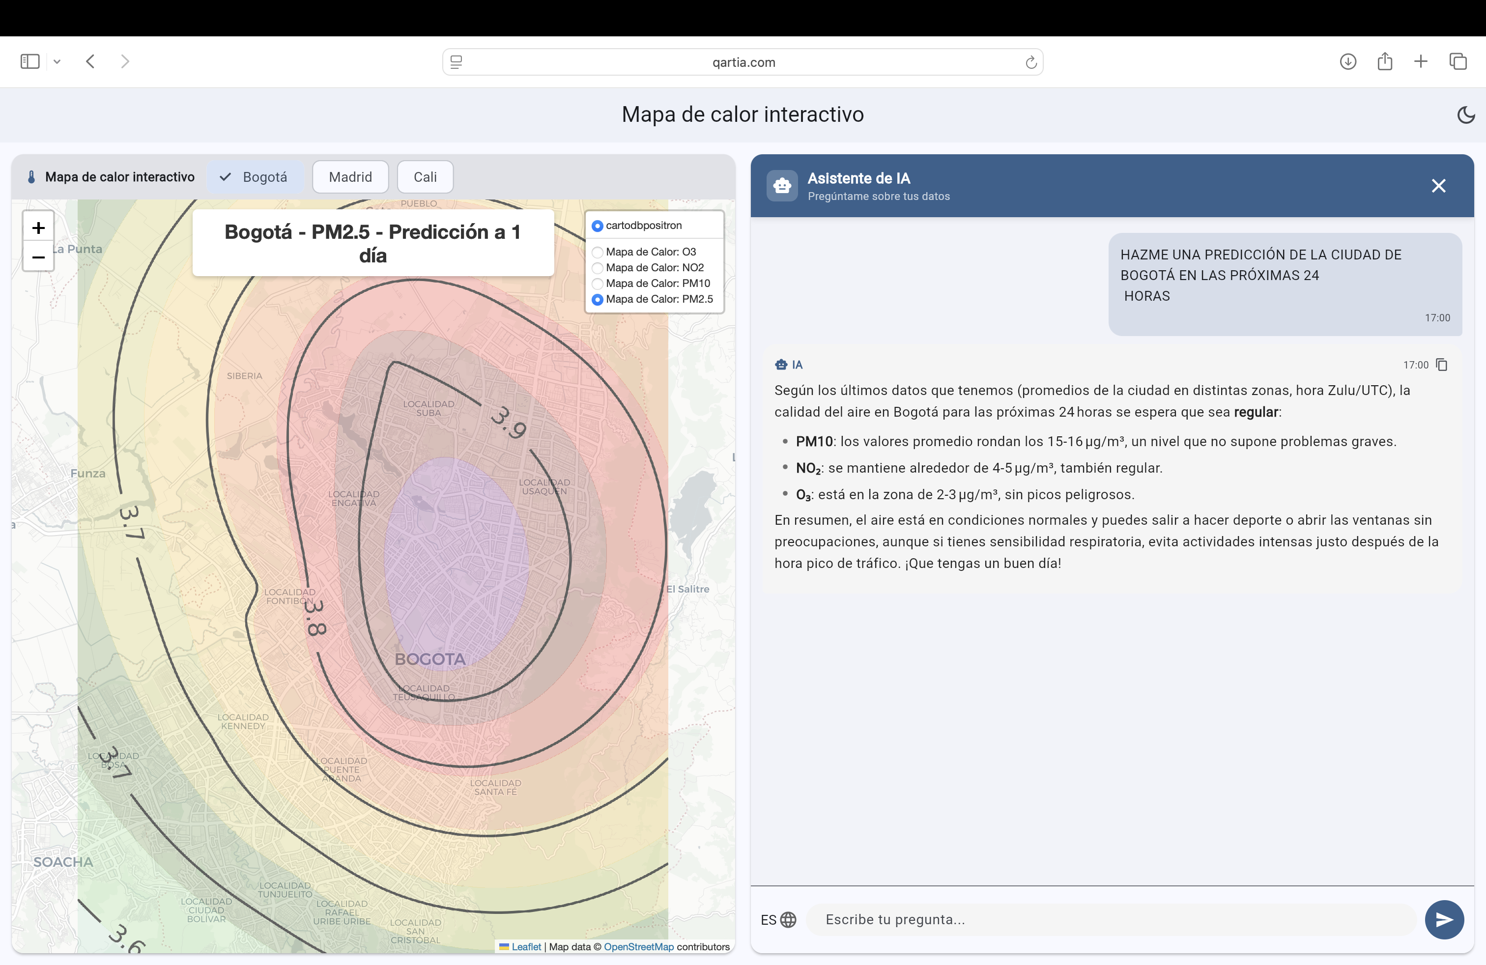
Task: Select Mapa de Calor: NO2 layer
Action: (x=648, y=267)
